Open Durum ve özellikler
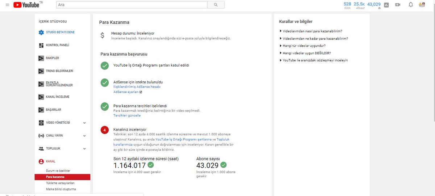This screenshot has height=196, width=435. click(58, 171)
